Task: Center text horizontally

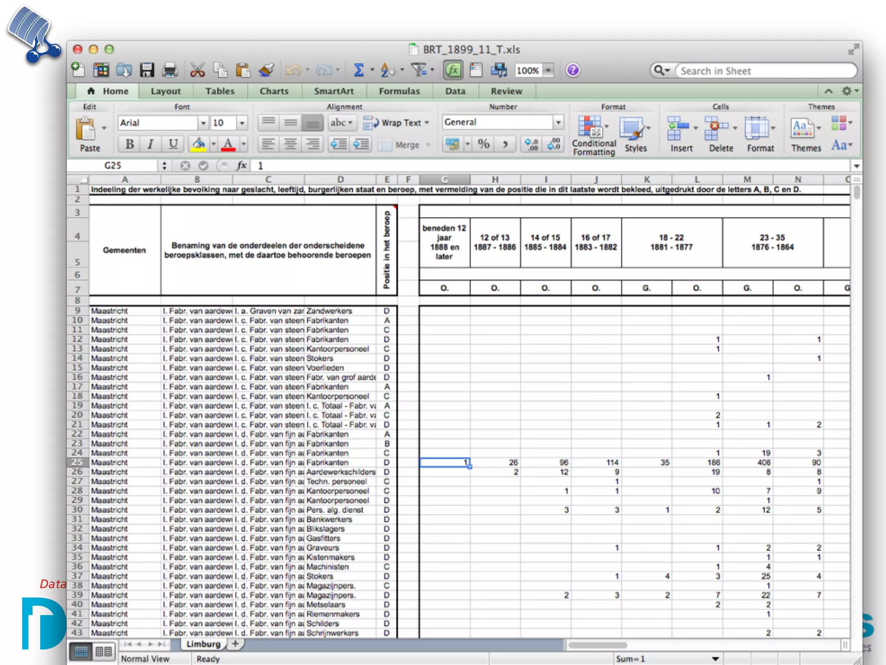Action: tap(290, 144)
